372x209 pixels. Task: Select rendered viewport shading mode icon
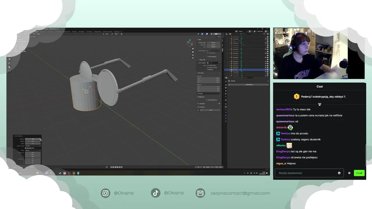(220, 34)
